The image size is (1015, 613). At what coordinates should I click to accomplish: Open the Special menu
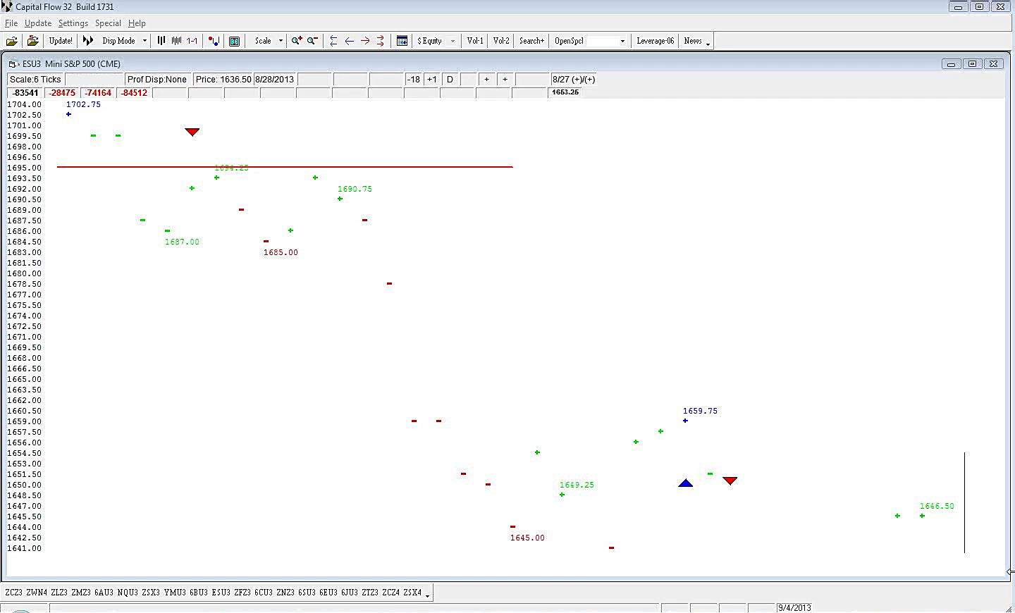108,23
